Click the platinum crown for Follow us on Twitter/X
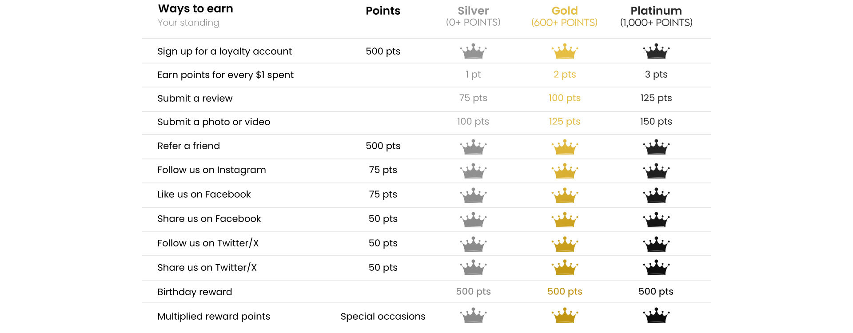 click(656, 244)
